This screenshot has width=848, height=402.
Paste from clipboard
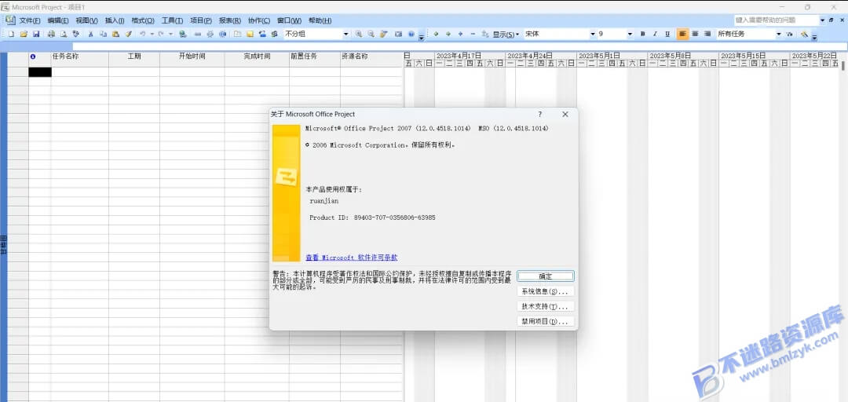coord(115,34)
